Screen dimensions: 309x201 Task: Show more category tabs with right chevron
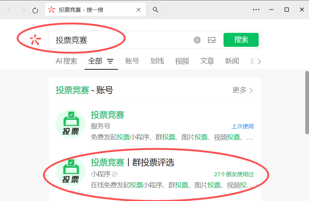(259, 62)
